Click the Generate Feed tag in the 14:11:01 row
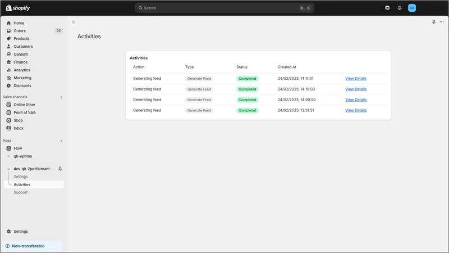449x253 pixels. (x=199, y=79)
